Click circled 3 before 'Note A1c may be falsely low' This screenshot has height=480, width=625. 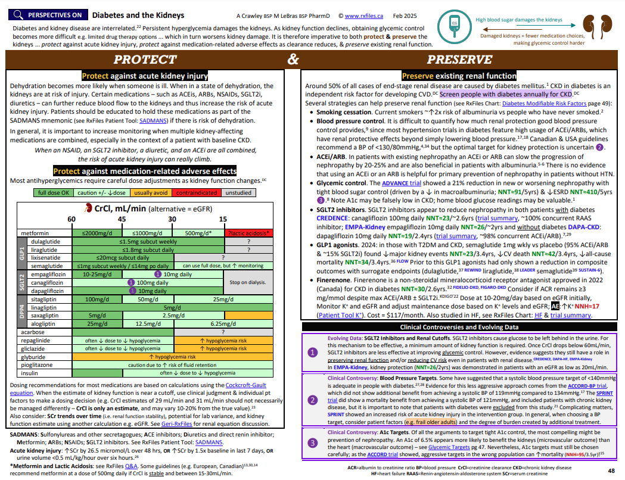(x=321, y=200)
